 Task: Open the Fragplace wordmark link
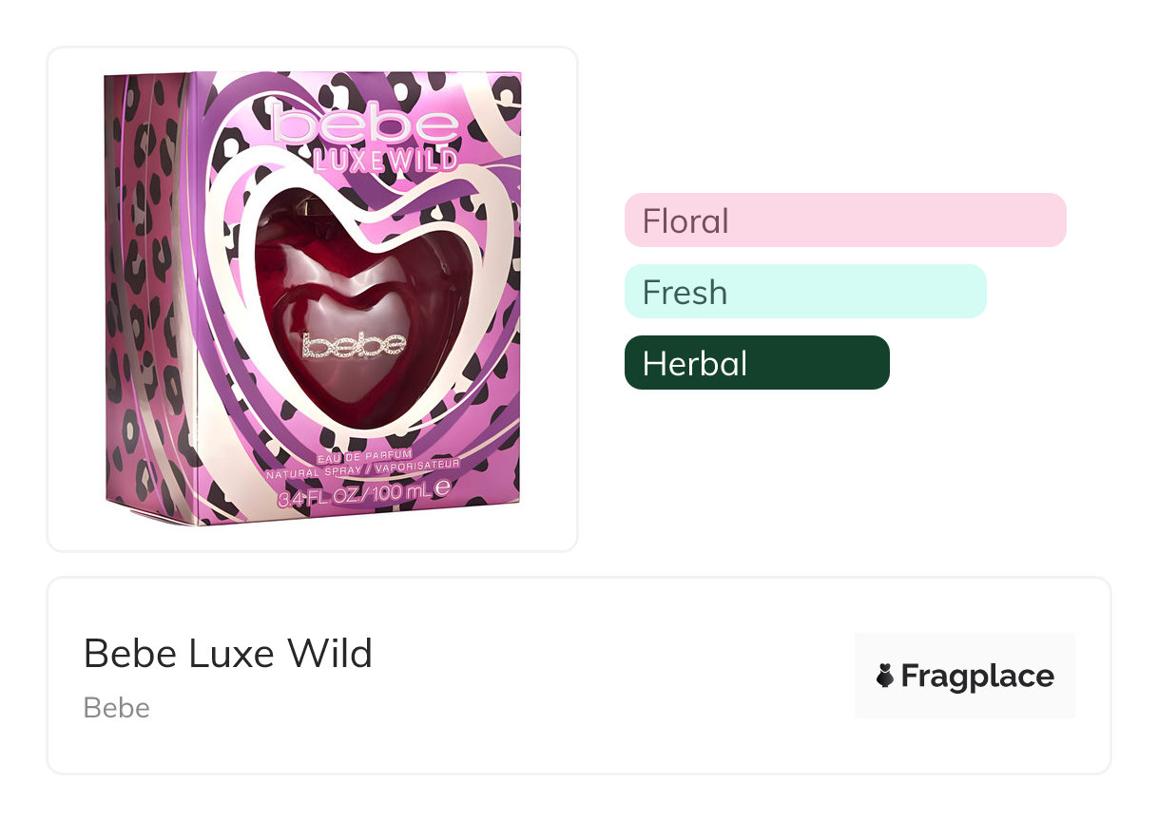click(977, 677)
